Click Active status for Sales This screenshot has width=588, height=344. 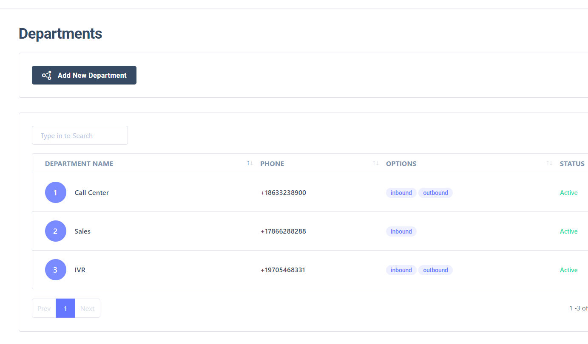(569, 231)
